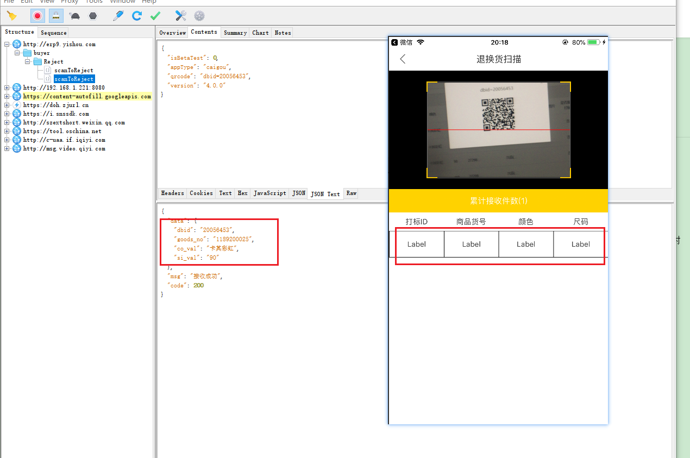Screen dimensions: 690x458
Task: Open the Chart tab
Action: click(261, 33)
